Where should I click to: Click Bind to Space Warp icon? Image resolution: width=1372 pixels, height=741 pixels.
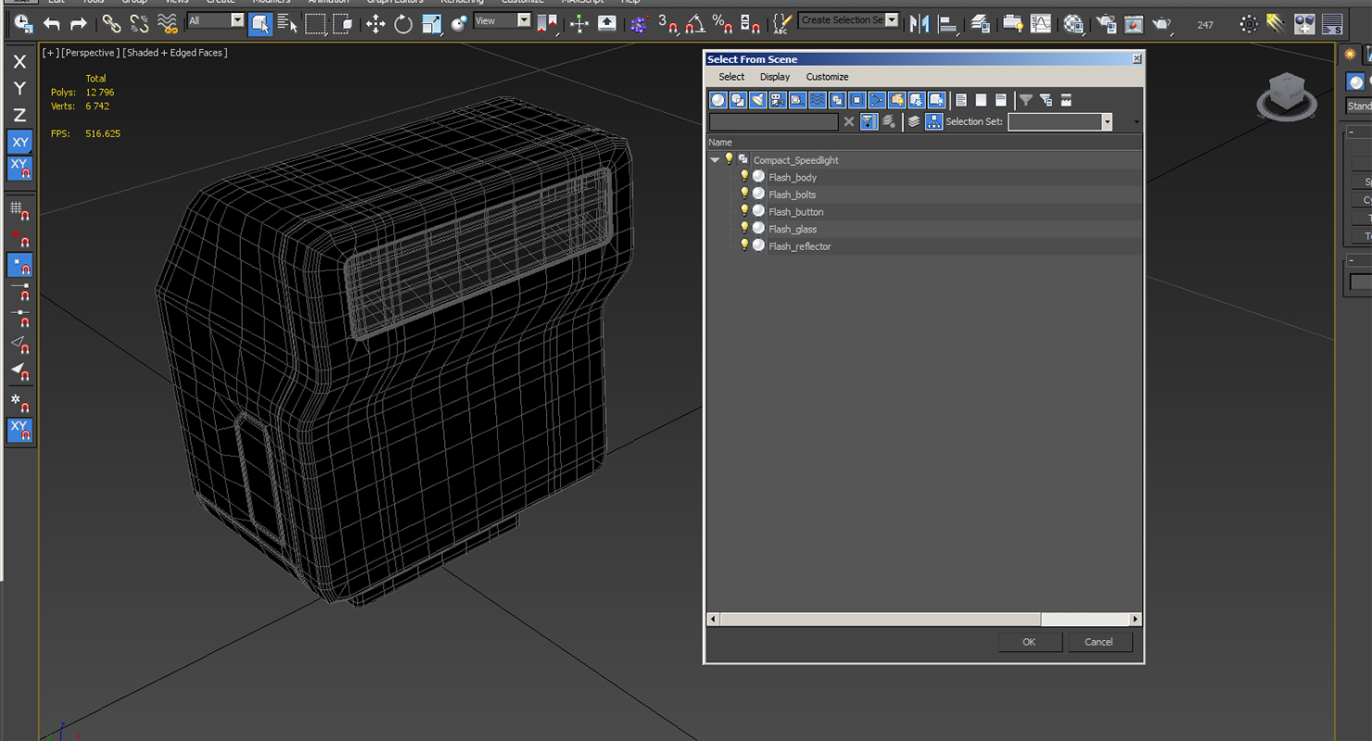tap(168, 23)
